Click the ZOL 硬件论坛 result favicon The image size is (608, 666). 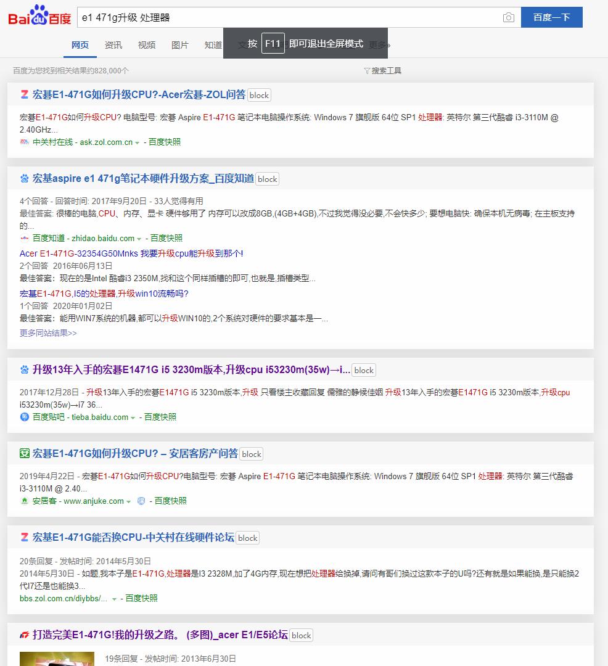(x=23, y=537)
